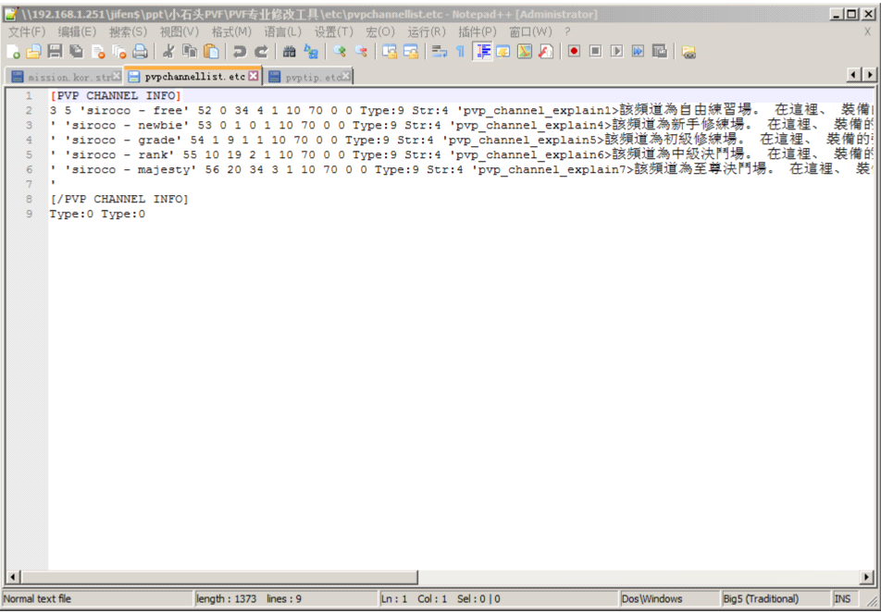Open the Function List panel icon

click(546, 52)
